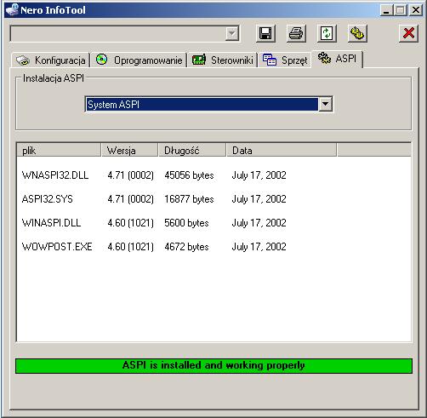The height and width of the screenshot is (418, 427).
Task: Click the Save floppy disk icon
Action: pyautogui.click(x=265, y=33)
